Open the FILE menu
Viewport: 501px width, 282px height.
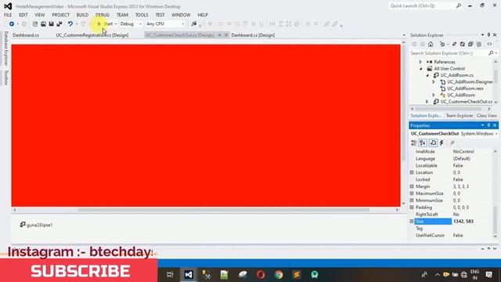8,15
